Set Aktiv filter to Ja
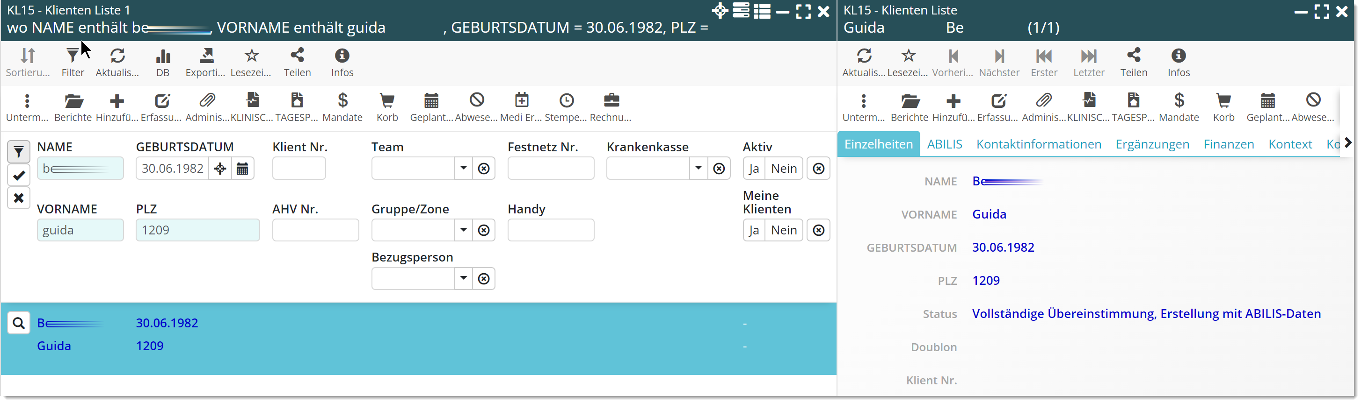This screenshot has height=403, width=1361. point(754,169)
